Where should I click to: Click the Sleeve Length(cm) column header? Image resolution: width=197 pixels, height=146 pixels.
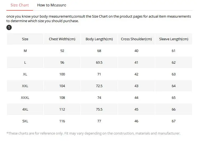174,39
